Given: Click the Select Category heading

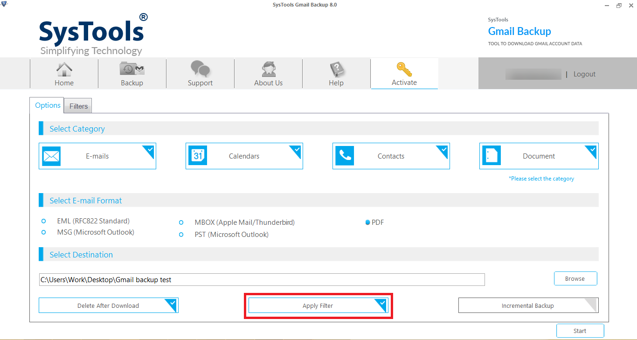Looking at the screenshot, I should point(77,129).
